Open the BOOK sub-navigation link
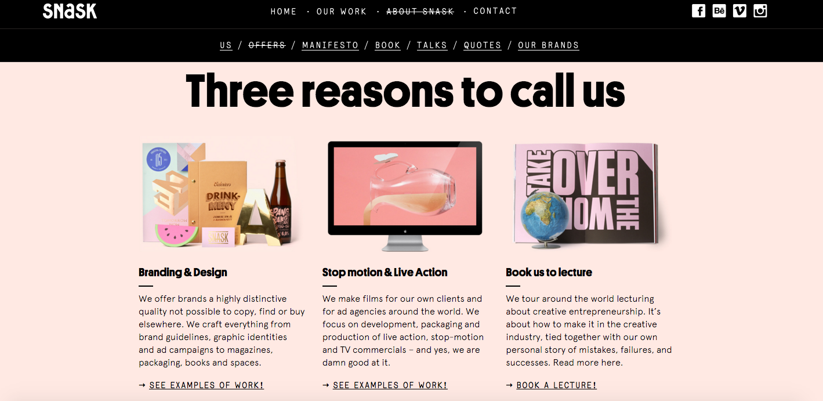The height and width of the screenshot is (401, 823). pyautogui.click(x=388, y=45)
